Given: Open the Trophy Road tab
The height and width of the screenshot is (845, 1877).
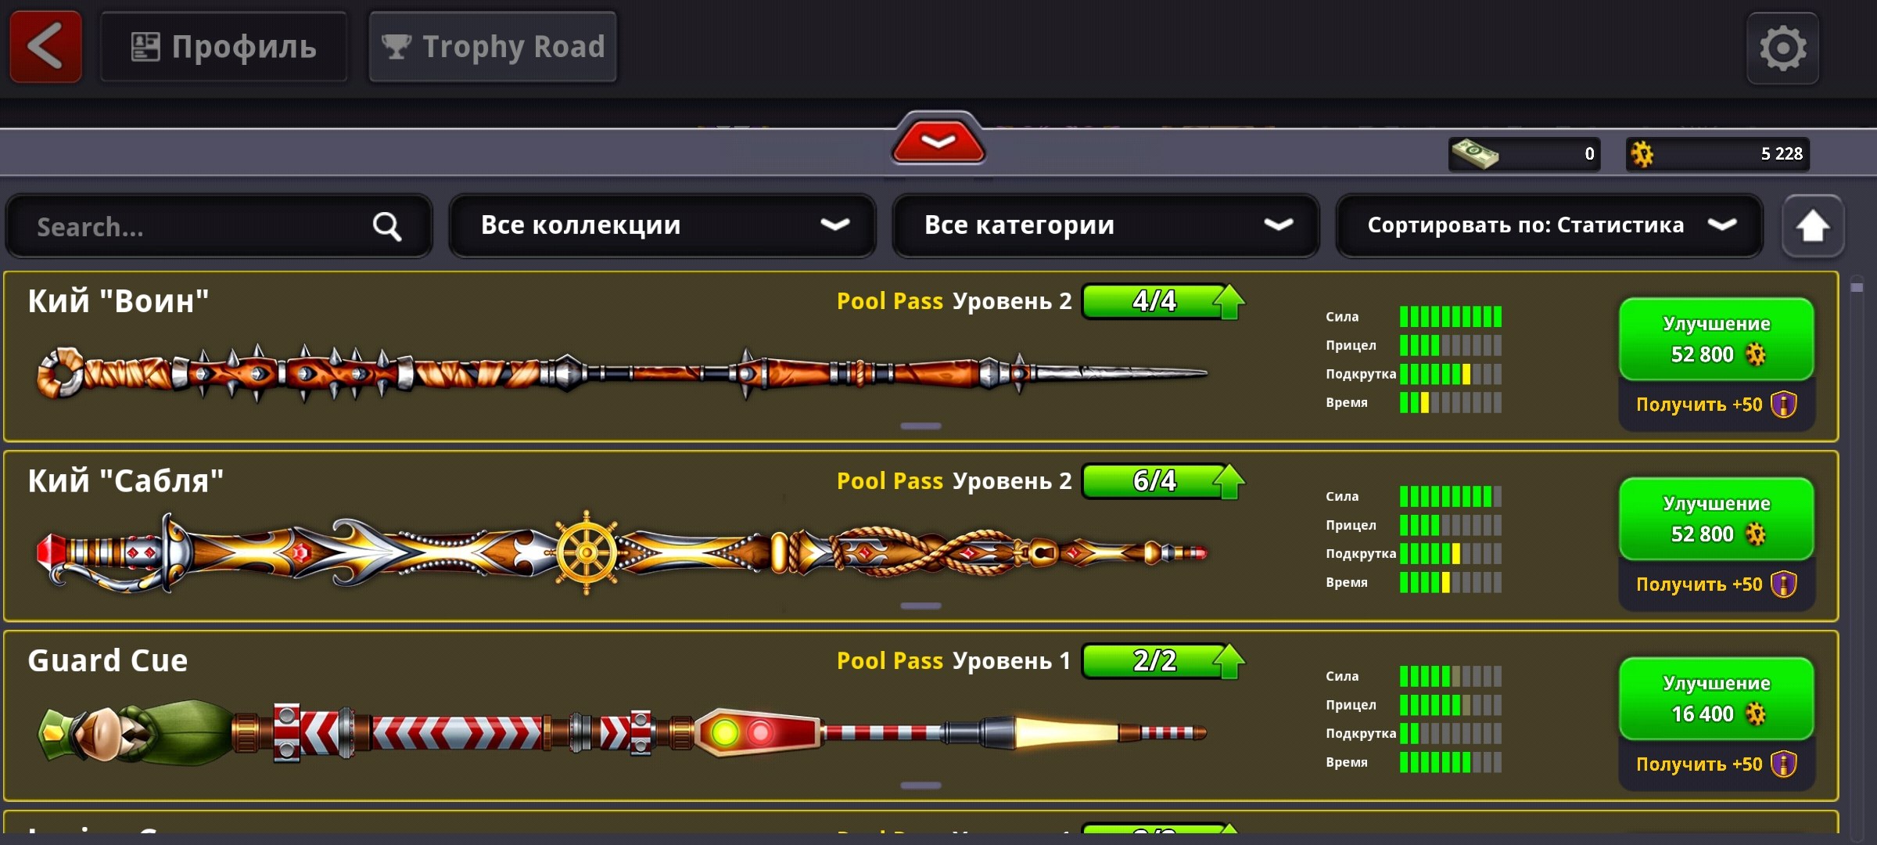Looking at the screenshot, I should coord(493,47).
